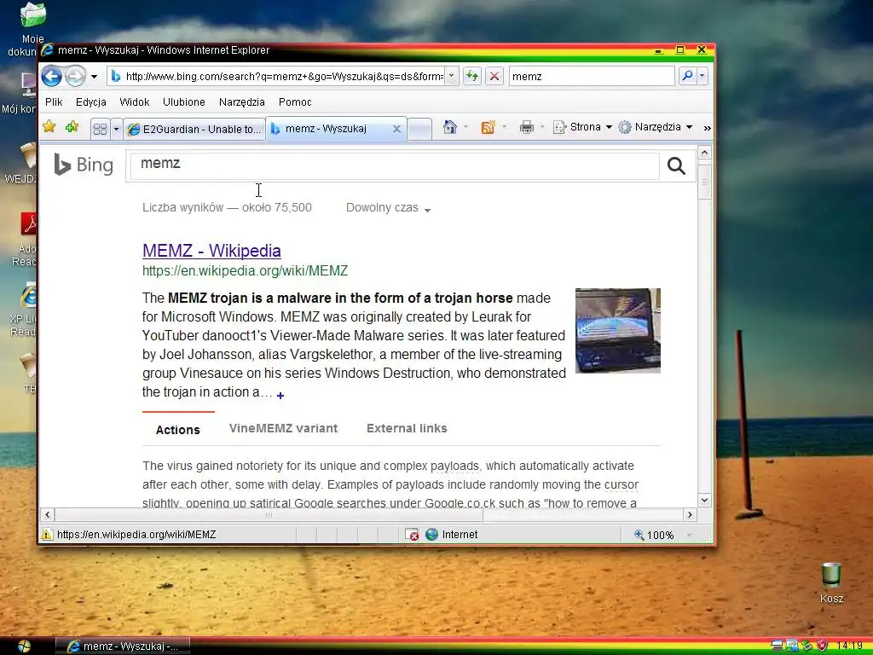Show more toolbar commands chevron

pyautogui.click(x=707, y=128)
